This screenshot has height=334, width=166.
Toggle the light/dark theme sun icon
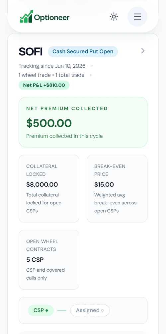[114, 17]
